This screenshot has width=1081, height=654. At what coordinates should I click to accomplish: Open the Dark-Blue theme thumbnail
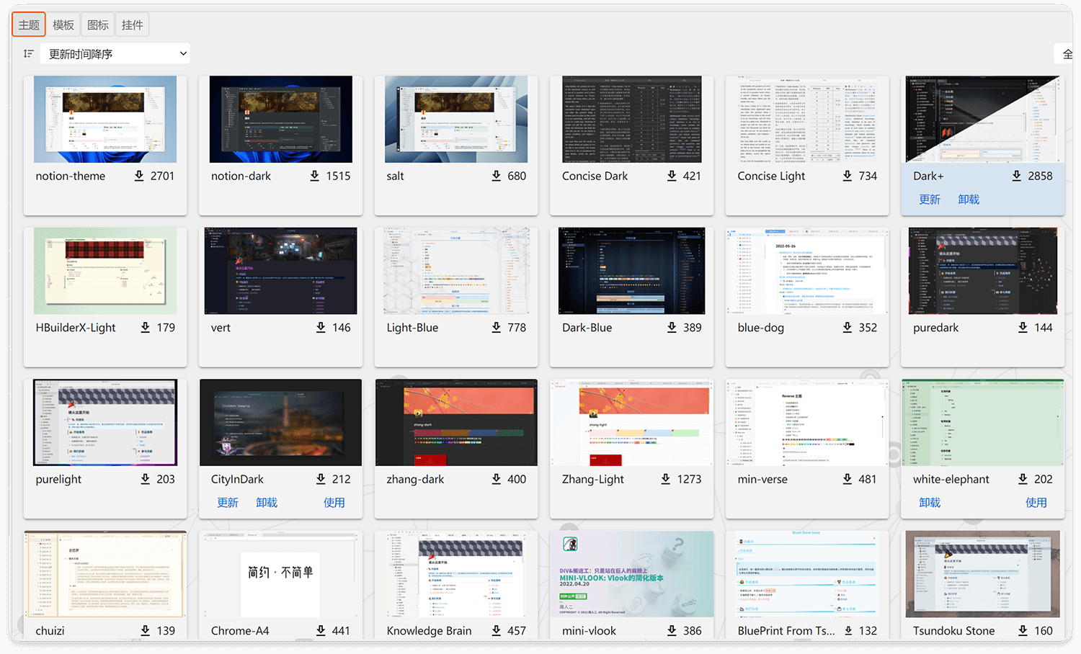pos(631,271)
